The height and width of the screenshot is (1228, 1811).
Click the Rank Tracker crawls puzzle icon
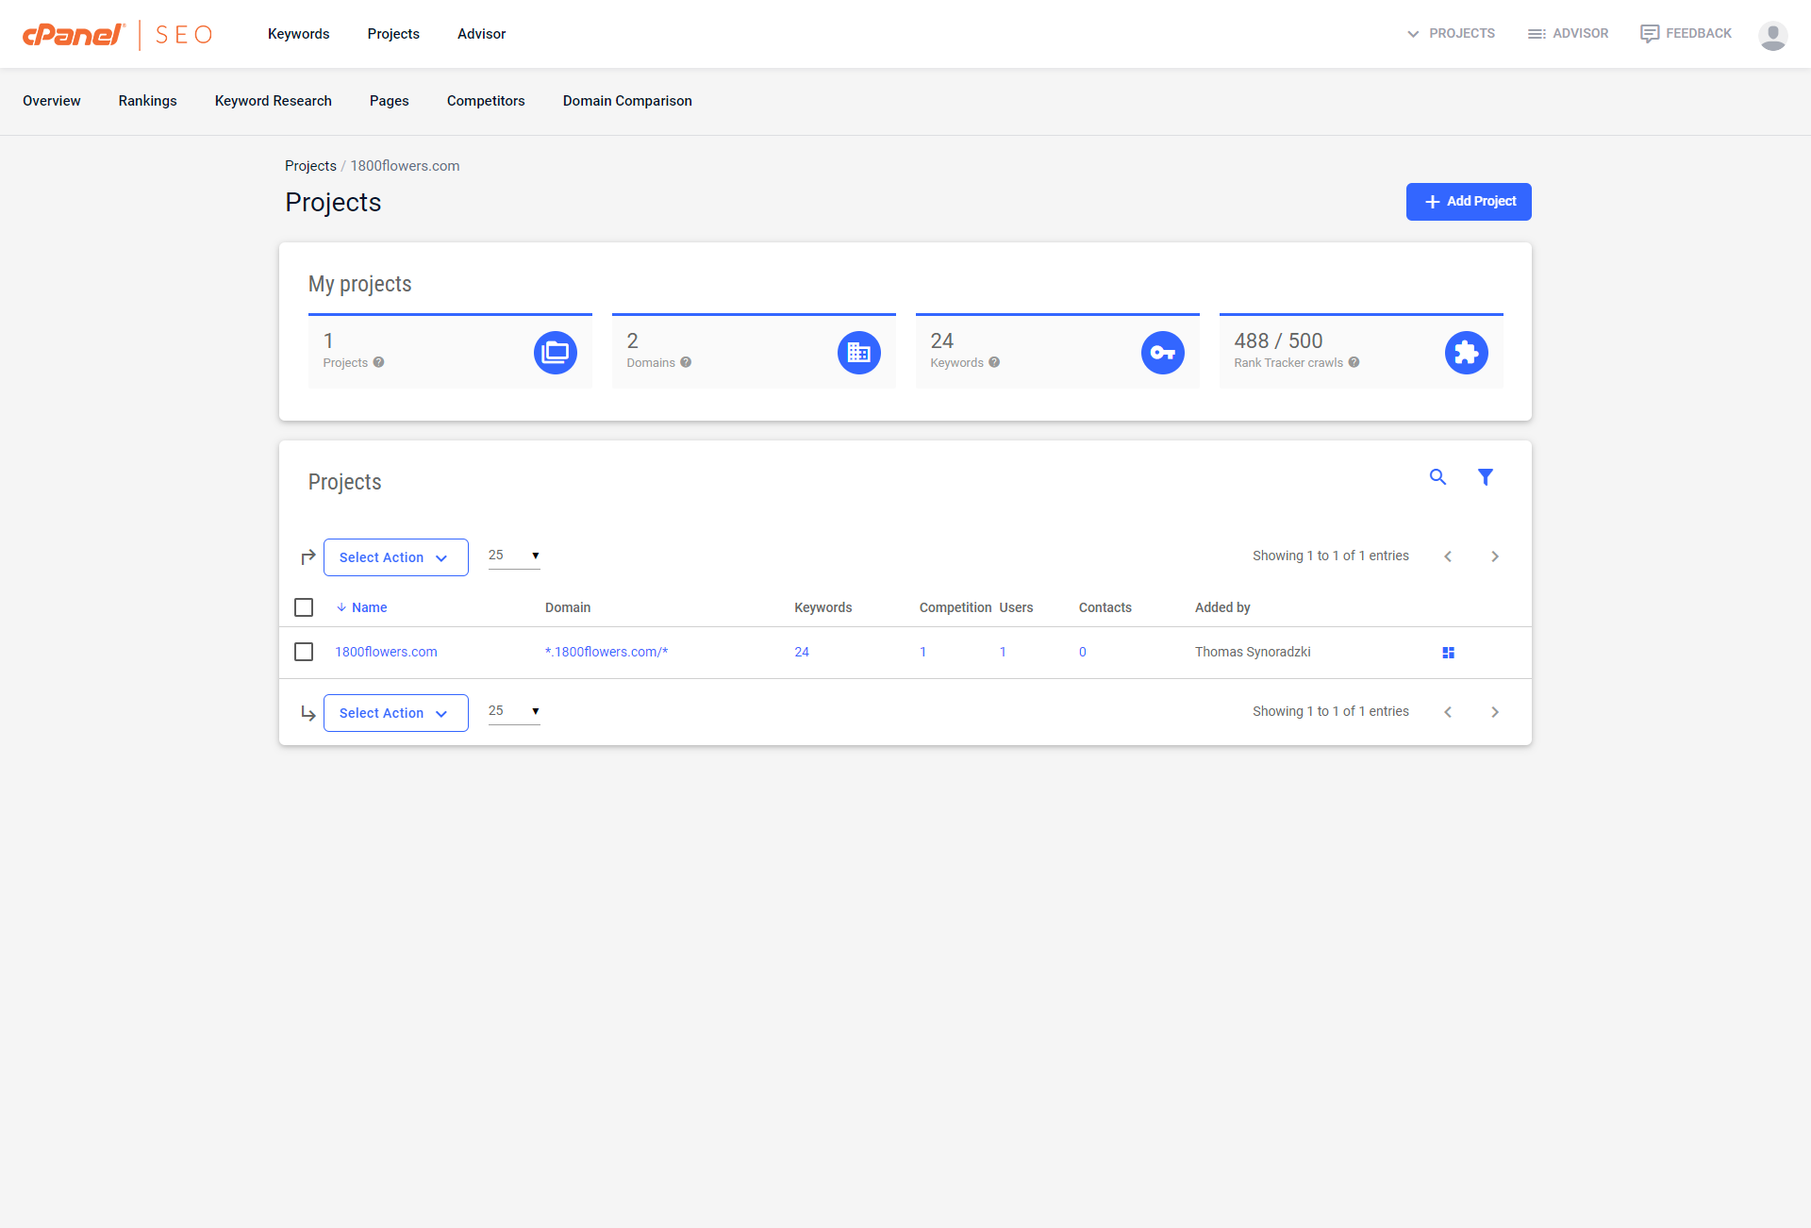[x=1466, y=353]
